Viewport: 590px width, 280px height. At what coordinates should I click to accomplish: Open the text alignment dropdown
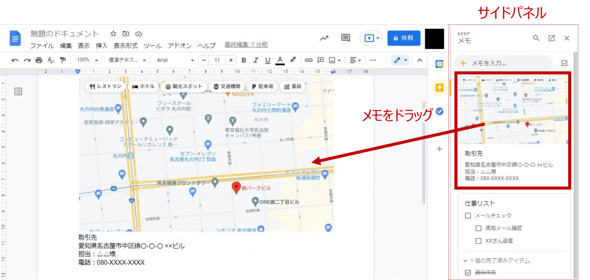tap(355, 60)
